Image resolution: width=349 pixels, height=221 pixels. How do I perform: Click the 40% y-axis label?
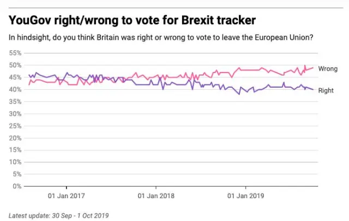(x=15, y=89)
